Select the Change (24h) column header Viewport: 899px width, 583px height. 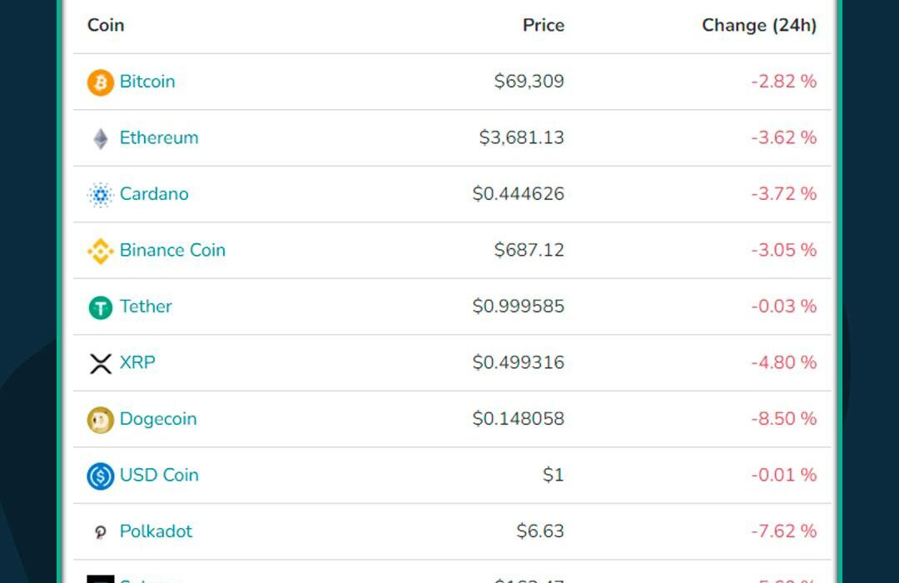coord(759,25)
